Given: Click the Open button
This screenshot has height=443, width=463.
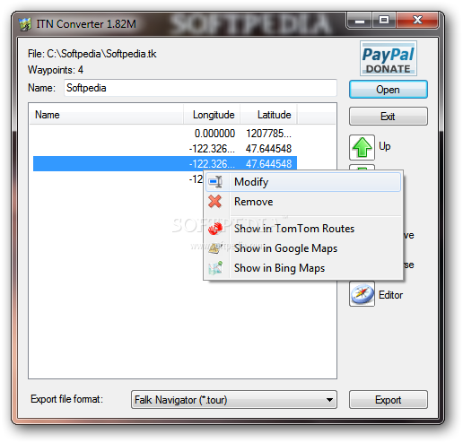Looking at the screenshot, I should pos(389,90).
